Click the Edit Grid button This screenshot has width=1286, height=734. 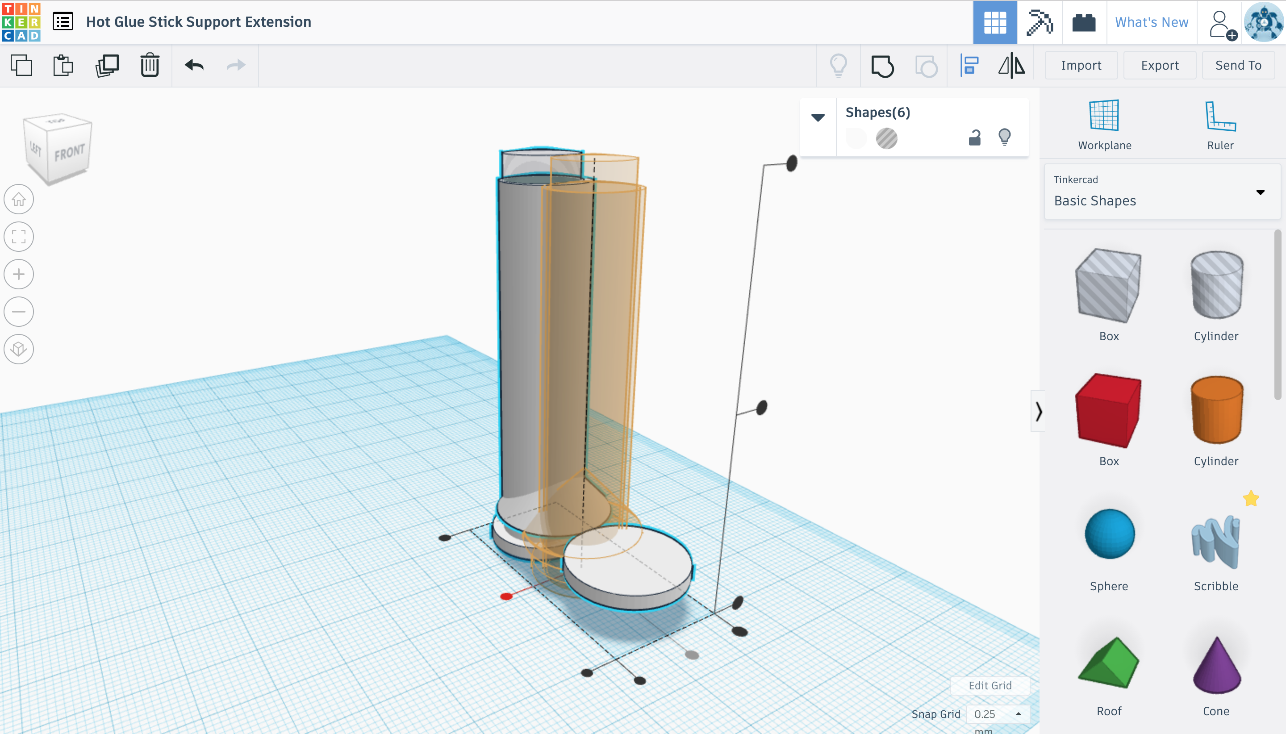tap(990, 686)
